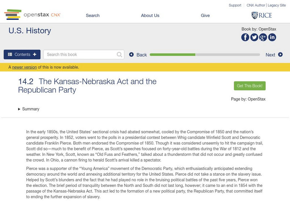Click the Back arrow icon
290x201 pixels.
coord(132,55)
